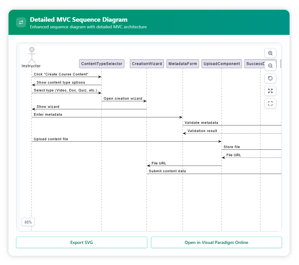Reset the diagram view with the rotate arrow
Screen dimensions: 299x265
click(270, 78)
